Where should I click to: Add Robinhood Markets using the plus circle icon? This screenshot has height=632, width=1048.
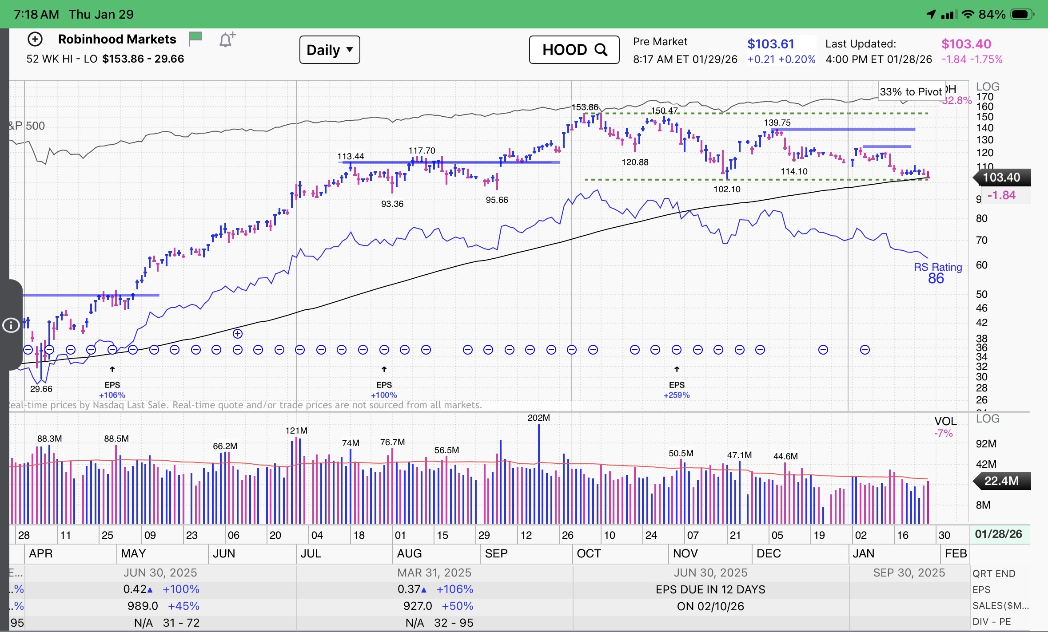coord(35,39)
